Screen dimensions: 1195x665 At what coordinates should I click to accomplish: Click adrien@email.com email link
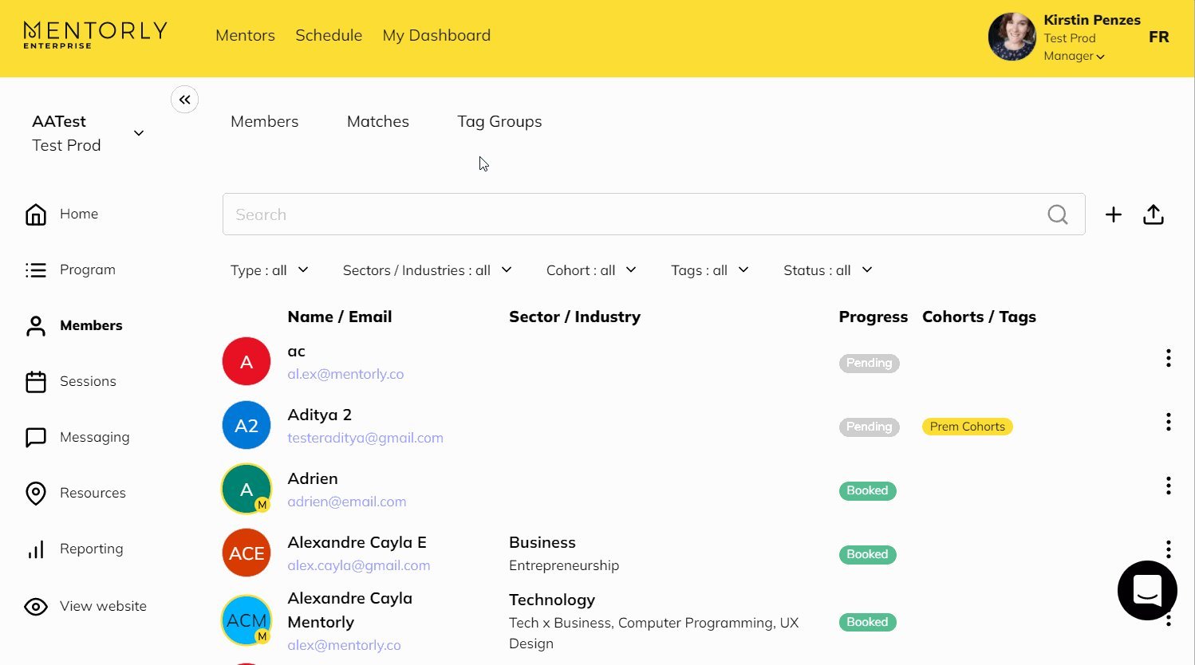click(346, 502)
